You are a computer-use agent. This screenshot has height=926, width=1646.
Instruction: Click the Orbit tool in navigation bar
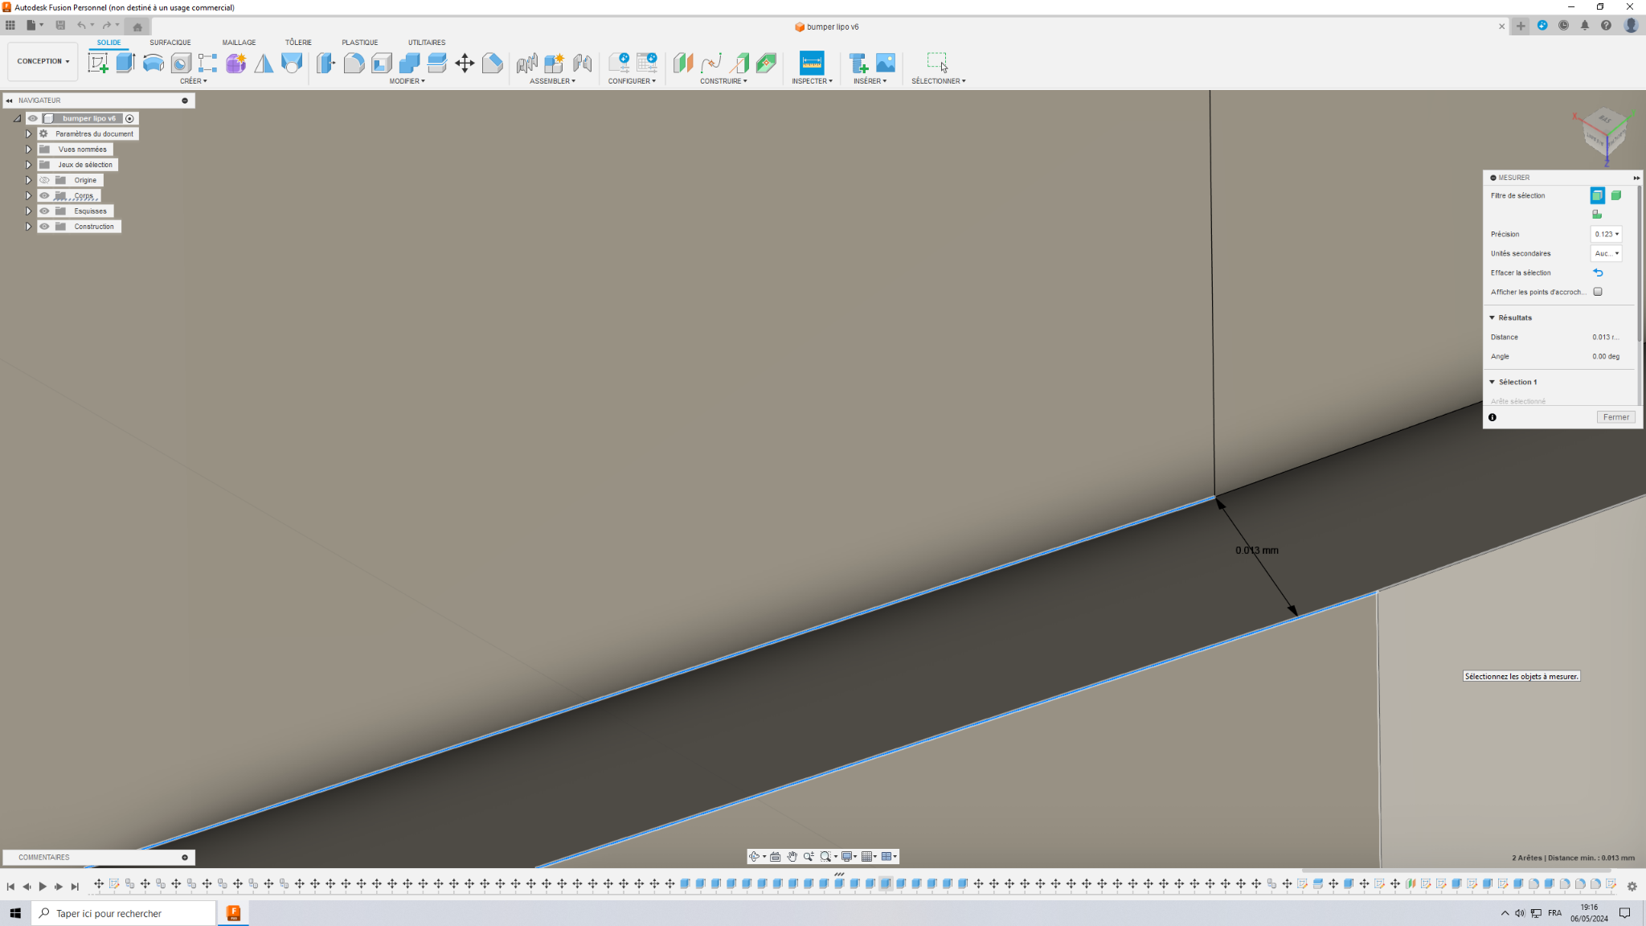pos(754,857)
